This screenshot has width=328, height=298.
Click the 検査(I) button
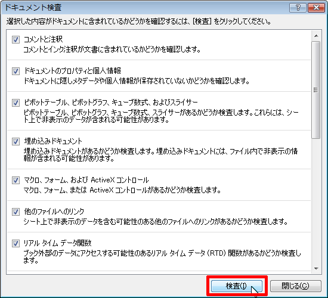tap(237, 286)
